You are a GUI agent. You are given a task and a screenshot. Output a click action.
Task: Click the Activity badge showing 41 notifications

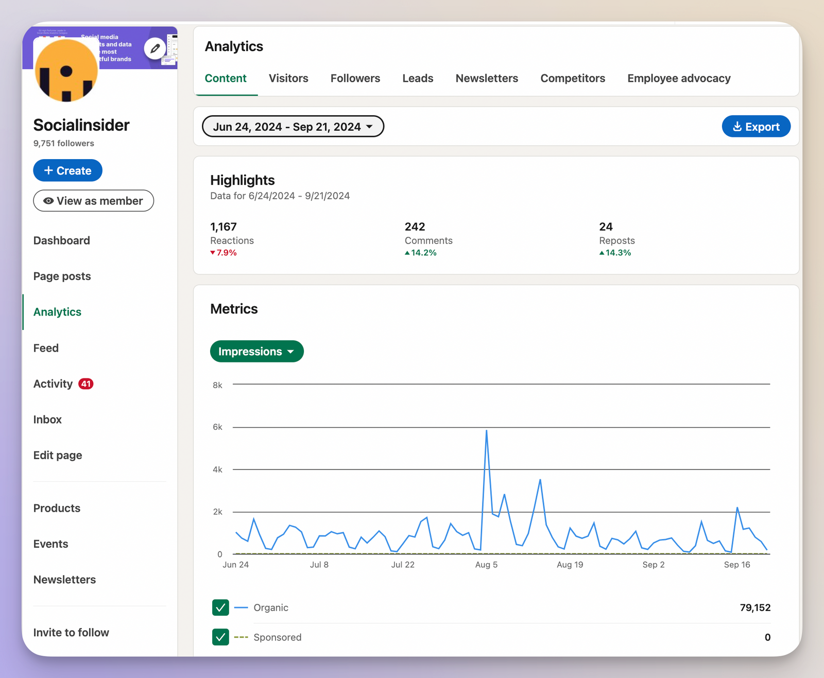point(86,384)
